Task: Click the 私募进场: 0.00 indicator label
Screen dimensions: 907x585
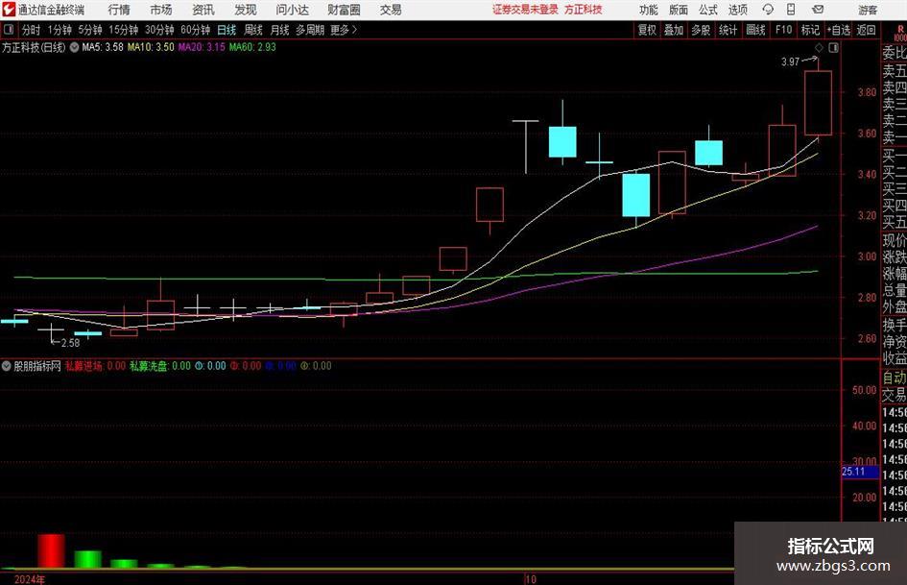Action: [95, 366]
